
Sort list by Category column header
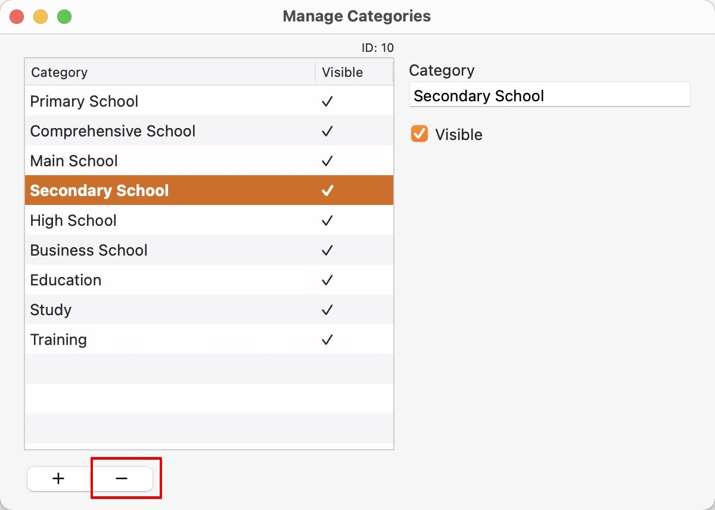point(170,72)
